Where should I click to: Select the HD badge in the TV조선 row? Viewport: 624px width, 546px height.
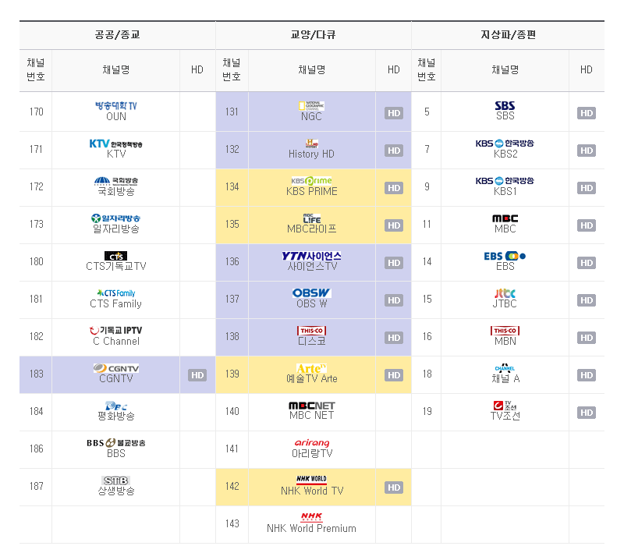[x=587, y=413]
